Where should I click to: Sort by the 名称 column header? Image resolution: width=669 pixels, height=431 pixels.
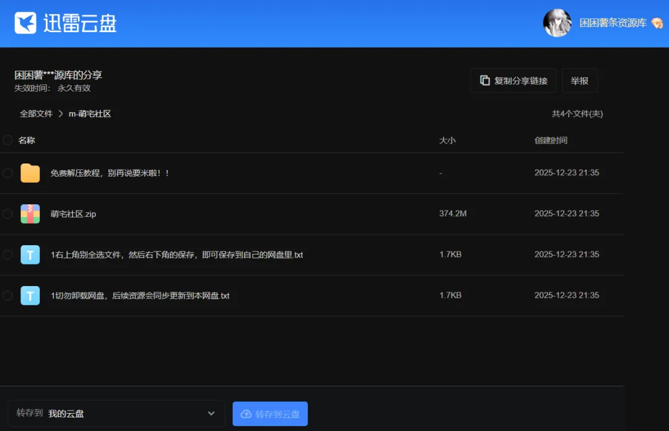pos(27,141)
